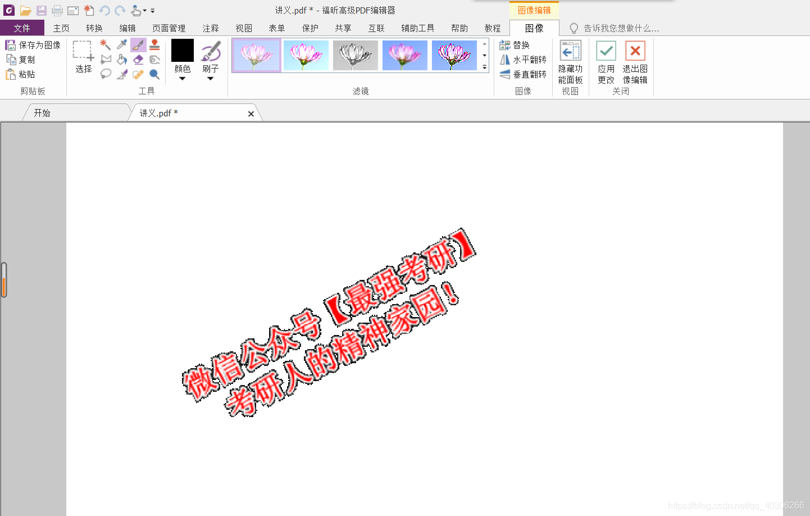The height and width of the screenshot is (516, 810).
Task: Click the email envelope icon
Action: click(73, 10)
